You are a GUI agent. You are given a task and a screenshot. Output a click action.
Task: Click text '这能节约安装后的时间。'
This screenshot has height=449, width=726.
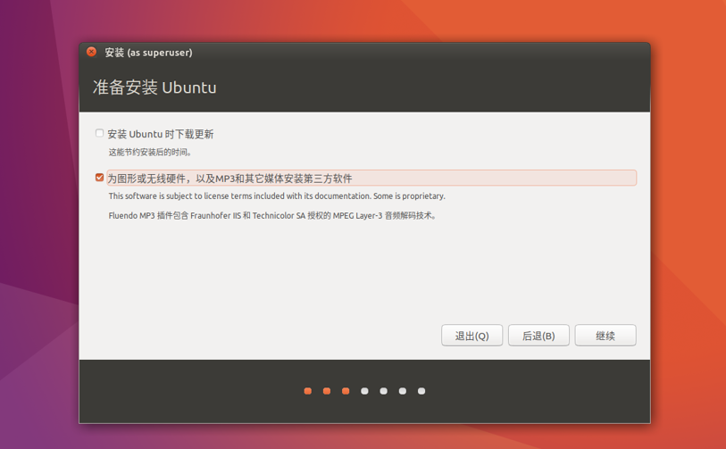(150, 153)
